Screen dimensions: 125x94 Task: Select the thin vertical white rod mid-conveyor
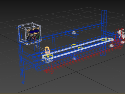pyautogui.click(x=74, y=46)
